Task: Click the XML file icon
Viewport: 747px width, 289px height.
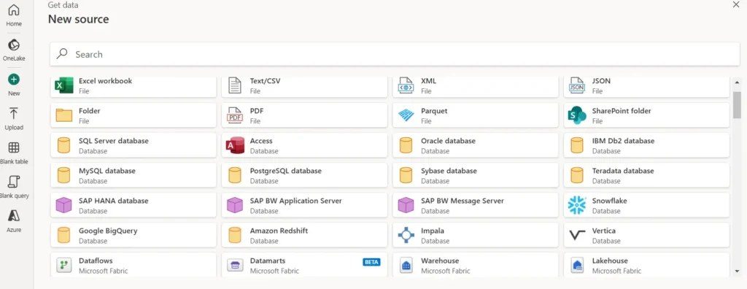Action: (406, 85)
